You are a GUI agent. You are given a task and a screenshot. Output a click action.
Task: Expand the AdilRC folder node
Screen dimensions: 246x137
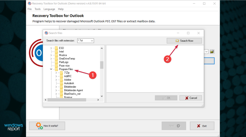click(56, 76)
